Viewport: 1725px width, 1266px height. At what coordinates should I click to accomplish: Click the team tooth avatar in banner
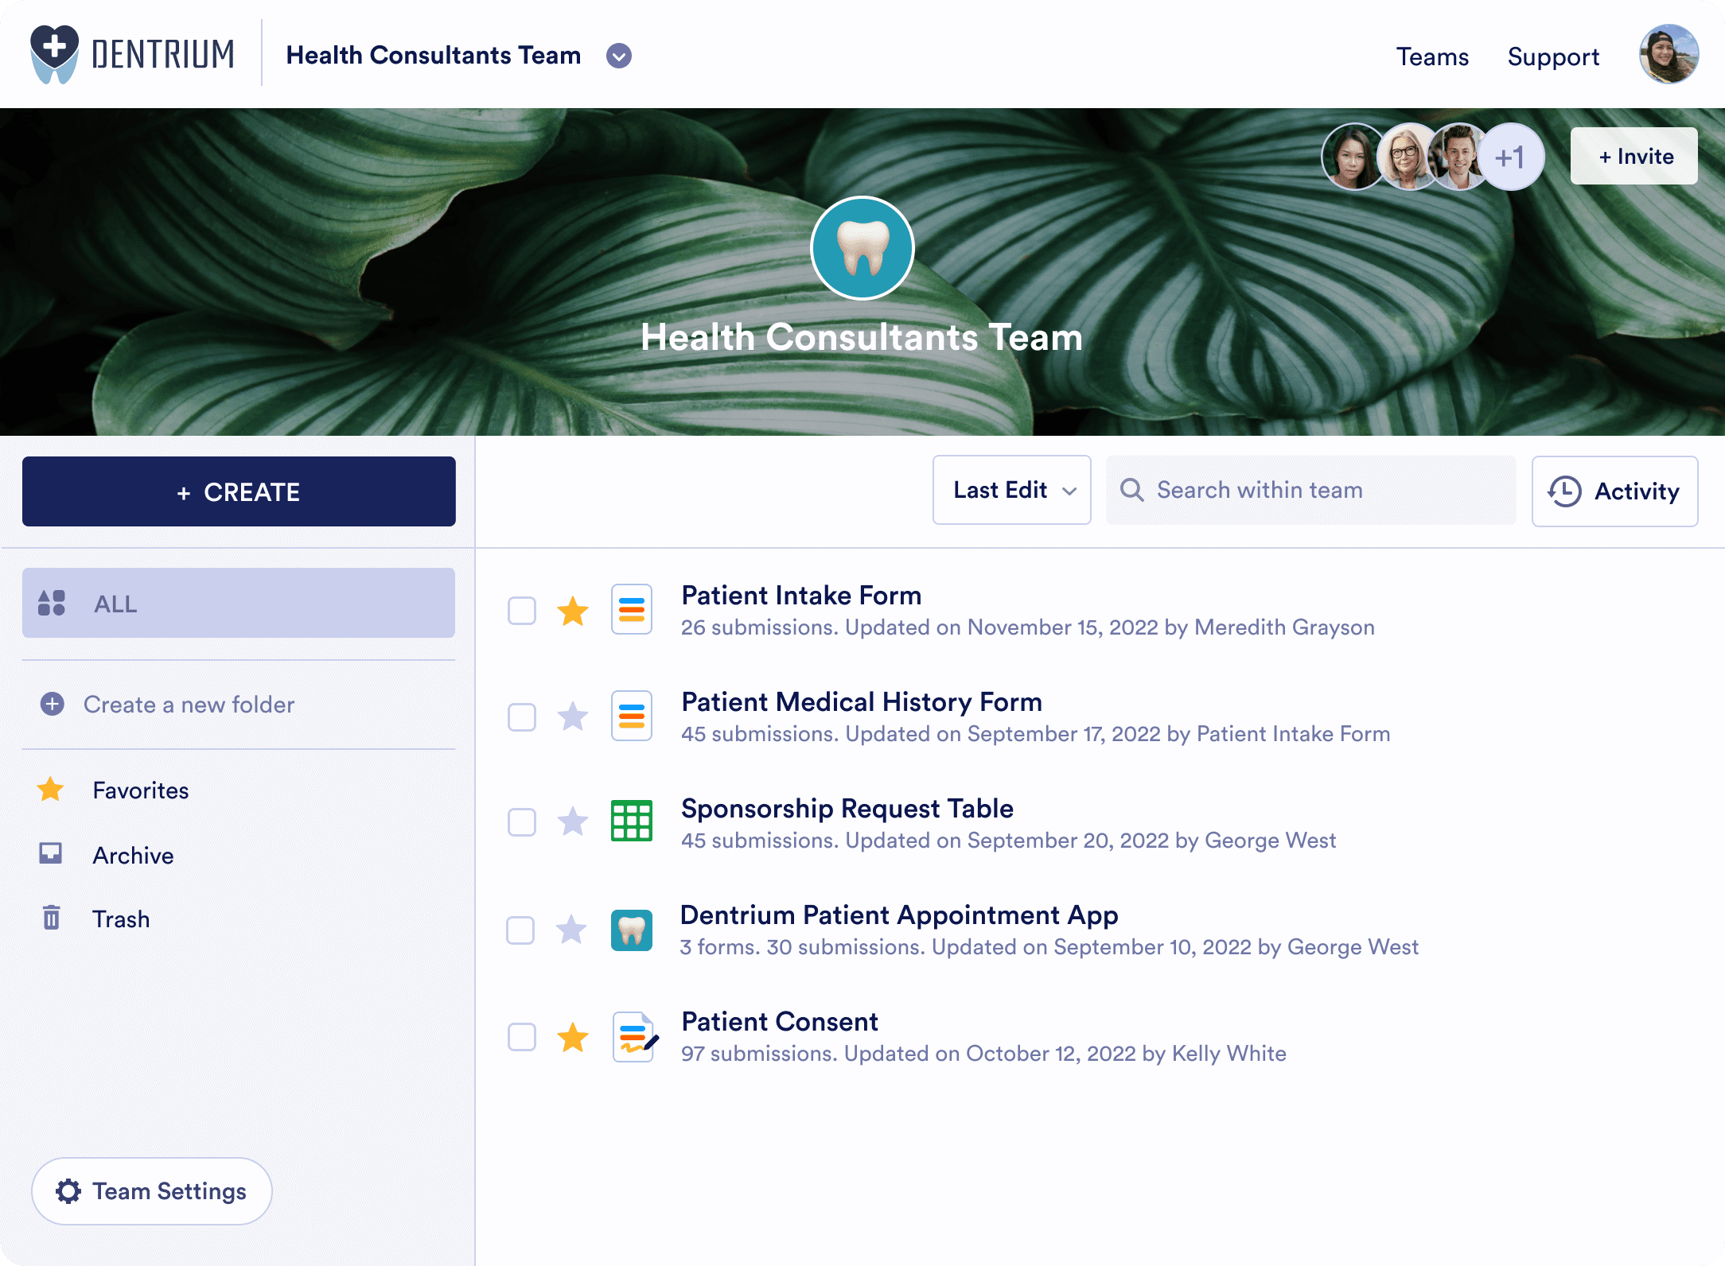(862, 248)
